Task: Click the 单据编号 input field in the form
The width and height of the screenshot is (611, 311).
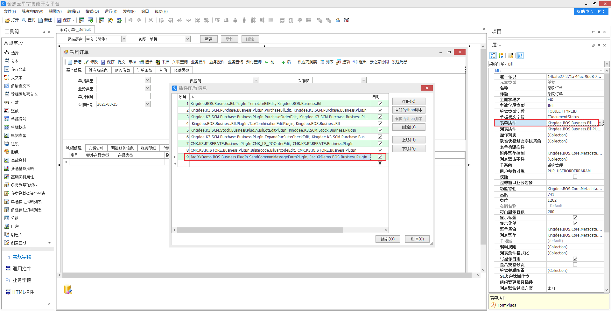Action: (123, 96)
